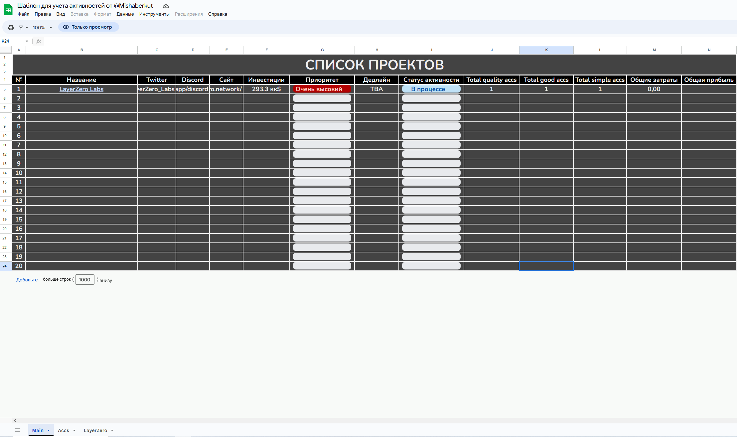Click the 'Только просмотр' view-only eye button
737x437 pixels.
pyautogui.click(x=88, y=27)
